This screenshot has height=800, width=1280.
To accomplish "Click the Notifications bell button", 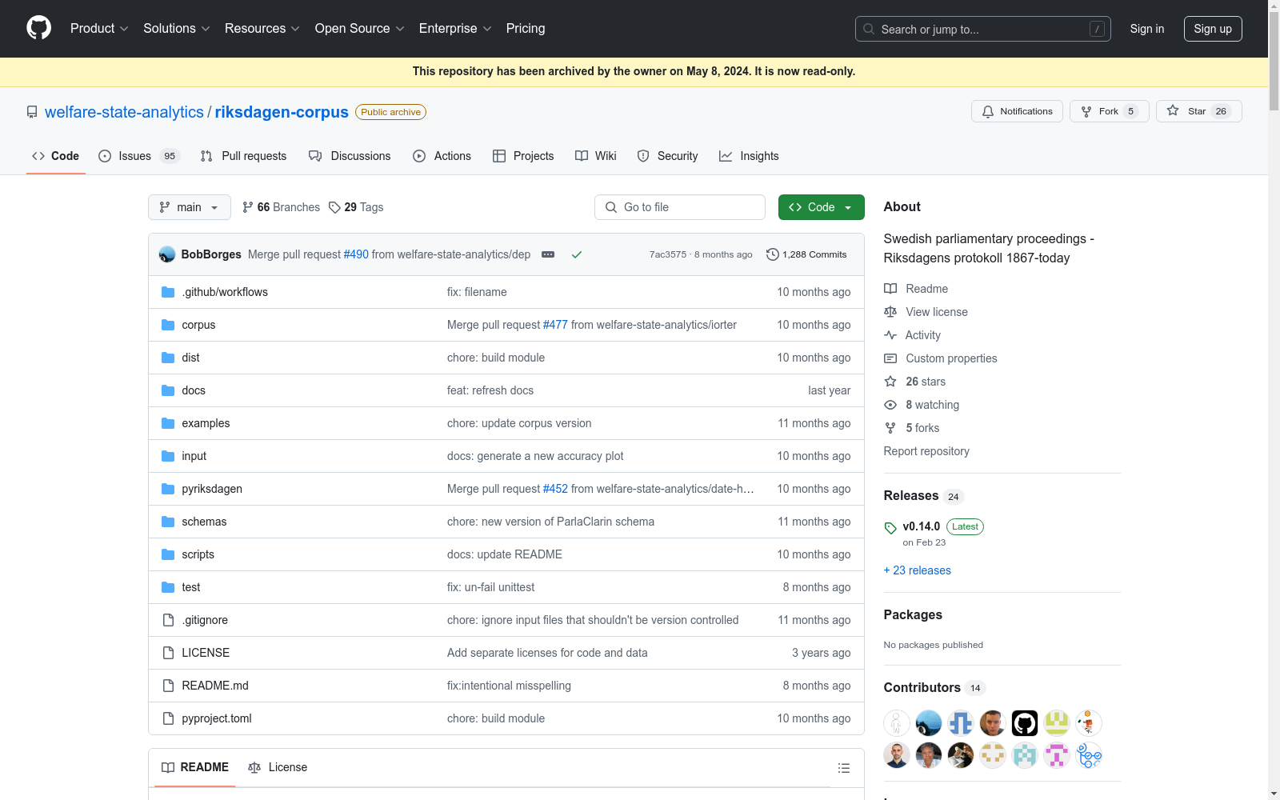I will point(1017,111).
